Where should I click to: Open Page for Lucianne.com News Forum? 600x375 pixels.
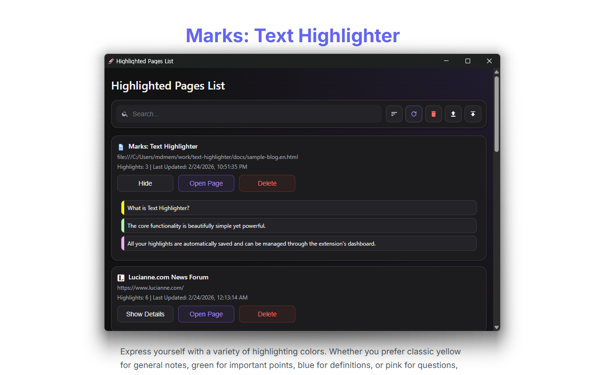pyautogui.click(x=206, y=314)
